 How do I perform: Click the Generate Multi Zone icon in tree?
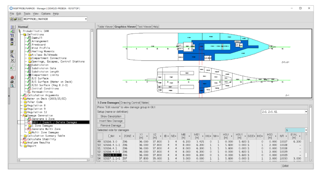click(29, 129)
